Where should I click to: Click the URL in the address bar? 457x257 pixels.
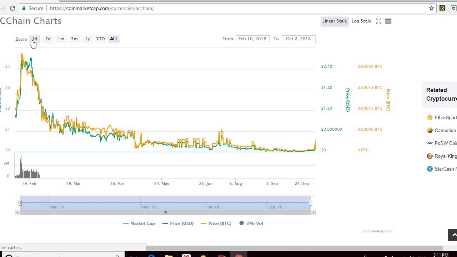click(x=102, y=8)
